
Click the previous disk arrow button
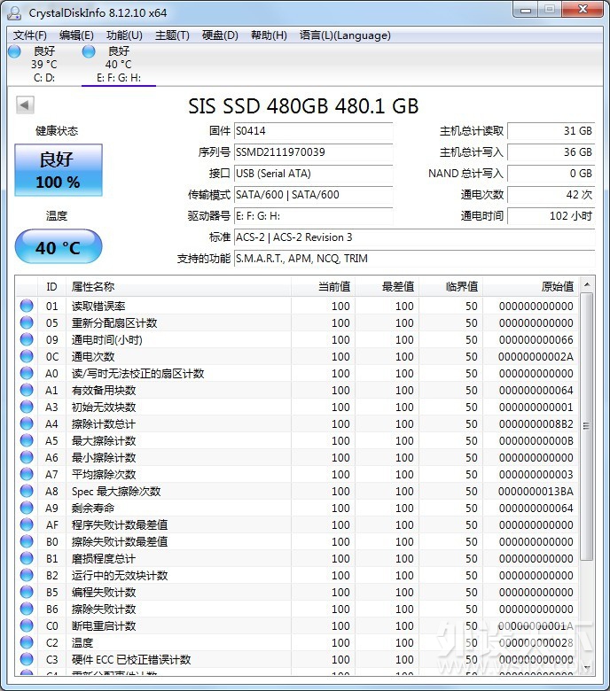pos(25,105)
